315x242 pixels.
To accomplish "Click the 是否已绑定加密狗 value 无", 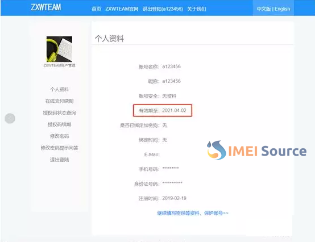I will (165, 126).
